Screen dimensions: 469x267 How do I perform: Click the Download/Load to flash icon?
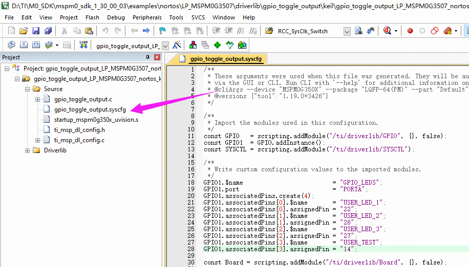click(x=83, y=45)
